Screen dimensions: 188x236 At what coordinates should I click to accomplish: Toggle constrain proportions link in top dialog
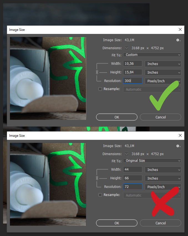coord(97,72)
